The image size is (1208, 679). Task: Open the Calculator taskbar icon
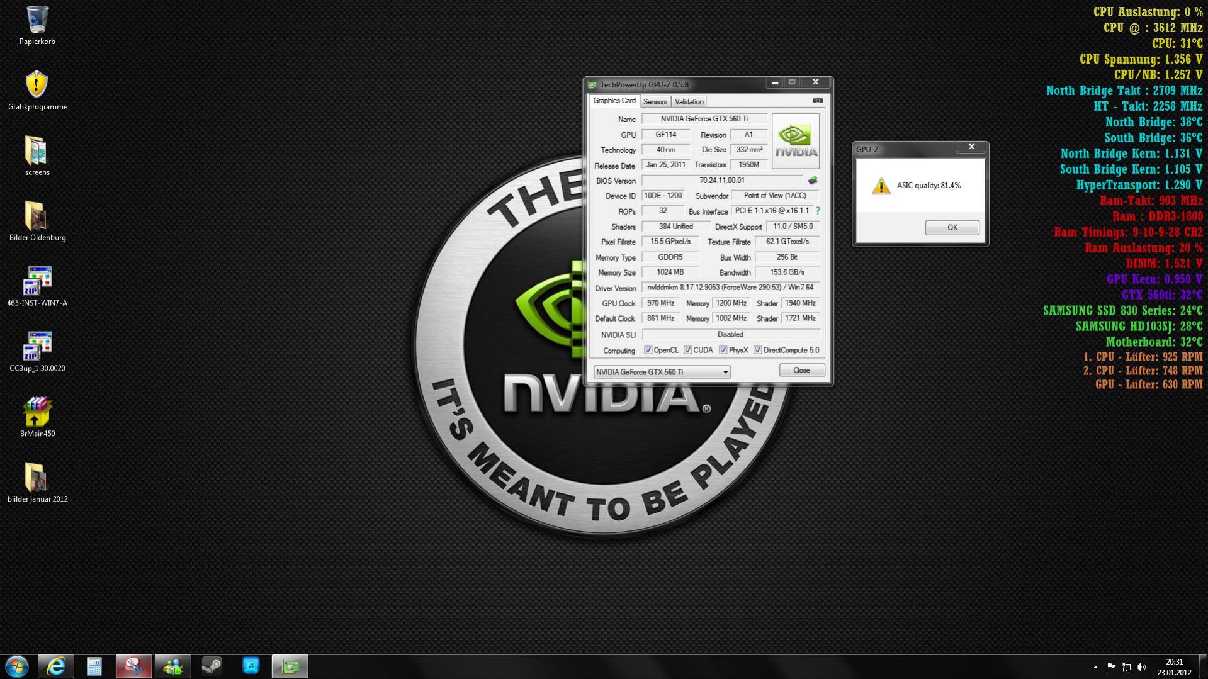94,666
